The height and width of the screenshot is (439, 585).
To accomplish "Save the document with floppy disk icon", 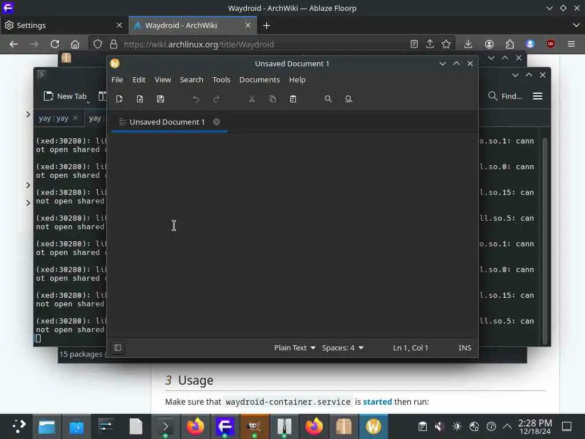I will pyautogui.click(x=161, y=99).
